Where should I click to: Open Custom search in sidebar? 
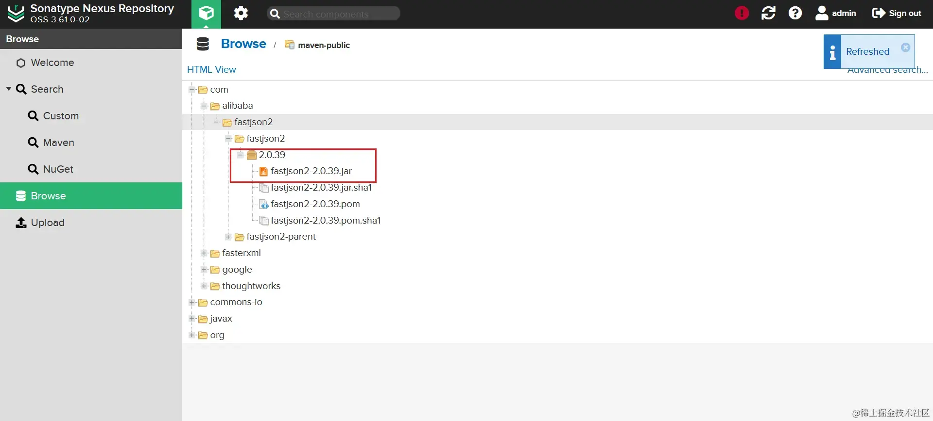tap(91, 116)
